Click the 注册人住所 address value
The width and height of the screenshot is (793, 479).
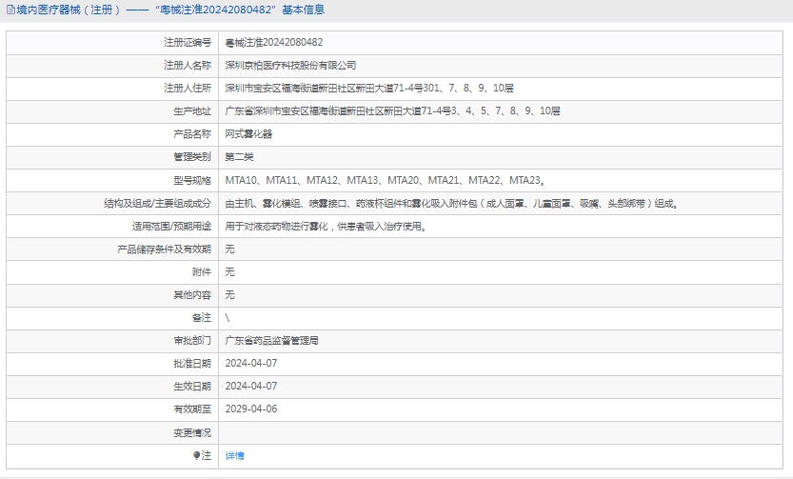click(368, 89)
